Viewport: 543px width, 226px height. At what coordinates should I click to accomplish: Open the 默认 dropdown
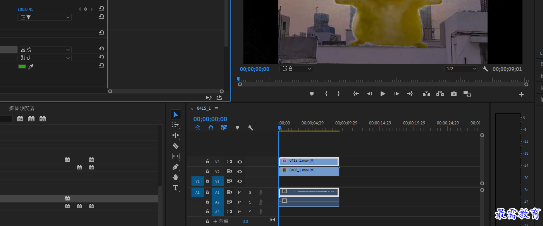pyautogui.click(x=45, y=58)
